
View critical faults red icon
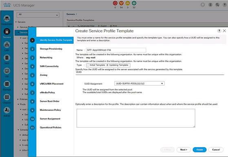click(115, 3)
